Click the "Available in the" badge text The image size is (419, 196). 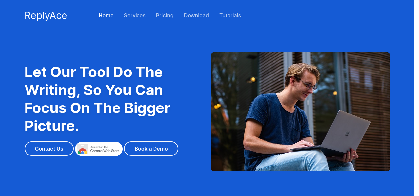[x=99, y=147]
